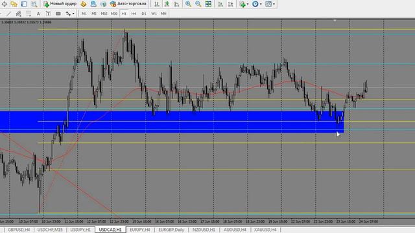Open the Strategy Tester magnifier icon
The width and height of the screenshot is (415, 233).
(34, 4)
